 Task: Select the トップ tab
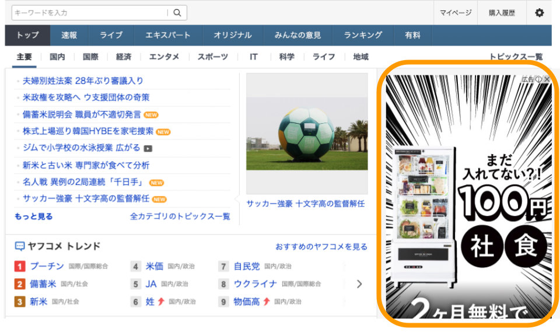[x=27, y=35]
